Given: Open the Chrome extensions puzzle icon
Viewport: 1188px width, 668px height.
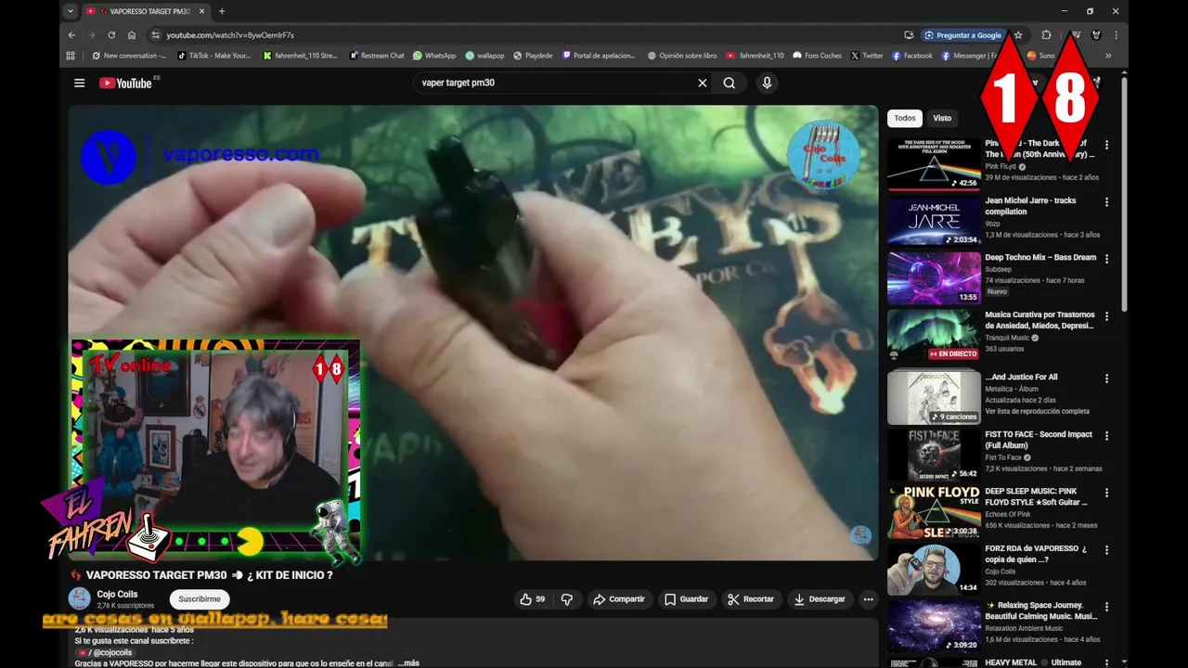Looking at the screenshot, I should [x=1046, y=35].
